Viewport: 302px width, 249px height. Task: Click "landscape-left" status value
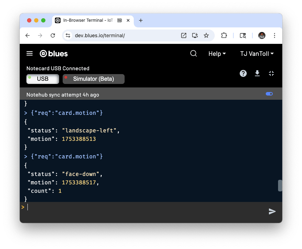[89, 130]
